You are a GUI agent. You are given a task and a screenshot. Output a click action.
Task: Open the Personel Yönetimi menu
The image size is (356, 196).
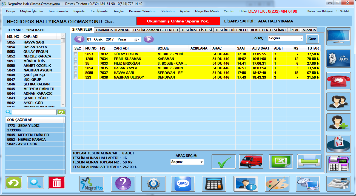tap(142, 11)
